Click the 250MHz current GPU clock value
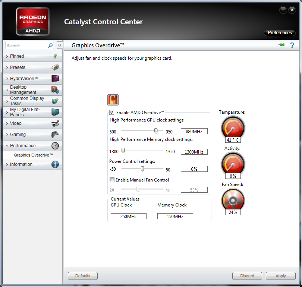This screenshot has width=302, height=287. 129,216
